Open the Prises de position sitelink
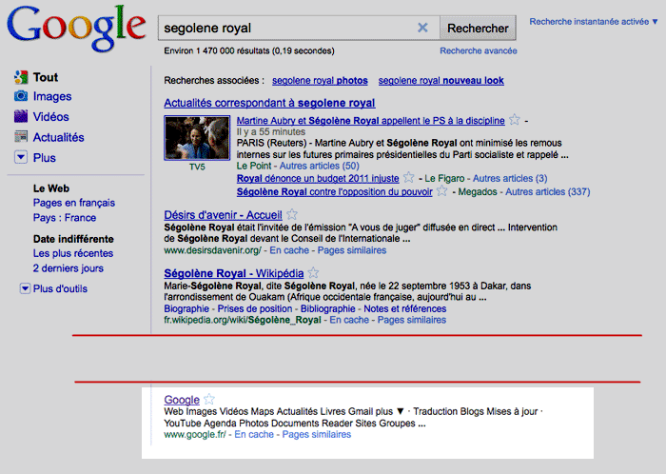The height and width of the screenshot is (474, 666). pyautogui.click(x=255, y=308)
